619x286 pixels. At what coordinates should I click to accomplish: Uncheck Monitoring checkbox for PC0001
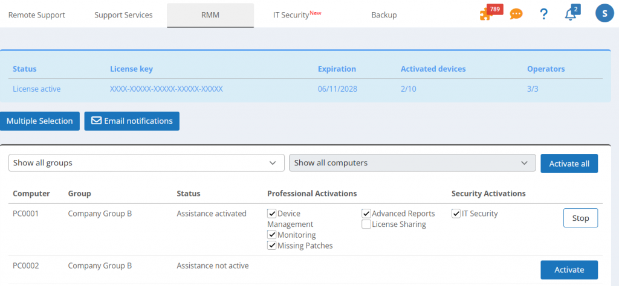coord(272,235)
